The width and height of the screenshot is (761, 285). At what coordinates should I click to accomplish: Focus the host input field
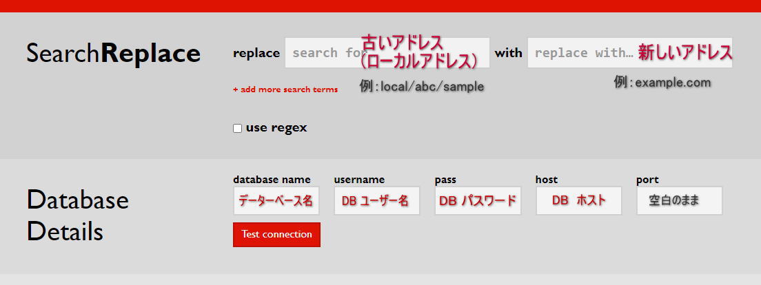point(578,201)
